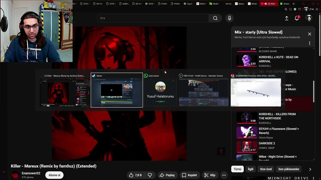The width and height of the screenshot is (321, 180).
Task: Switch to the Killer - Mareux browser window thumbnail
Action: (x=65, y=93)
